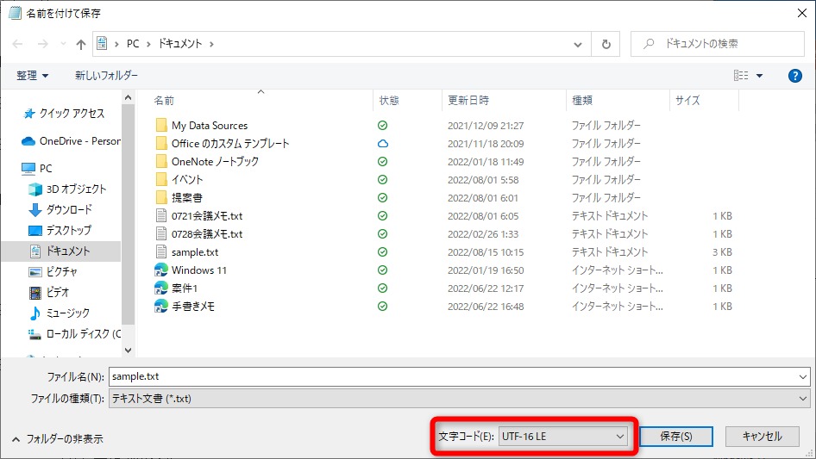Select the イベント folder icon
The height and width of the screenshot is (459, 816).
click(x=161, y=180)
